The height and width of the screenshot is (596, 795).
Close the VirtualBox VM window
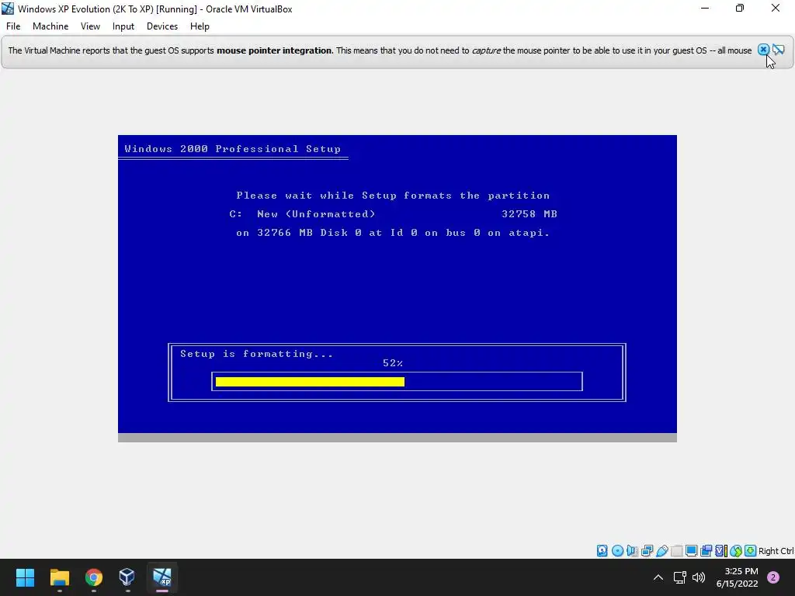tap(776, 8)
